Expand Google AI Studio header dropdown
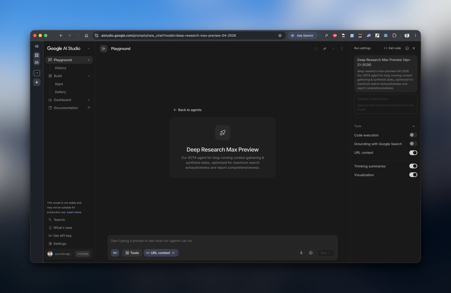This screenshot has width=451, height=293. (89, 48)
